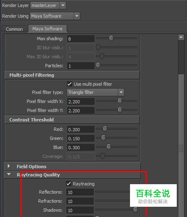Image resolution: width=187 pixels, height=217 pixels.
Task: Click the Particles value field
Action: (81, 66)
